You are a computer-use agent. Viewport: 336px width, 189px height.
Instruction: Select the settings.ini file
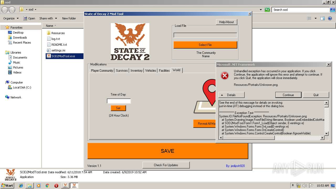tap(58, 50)
